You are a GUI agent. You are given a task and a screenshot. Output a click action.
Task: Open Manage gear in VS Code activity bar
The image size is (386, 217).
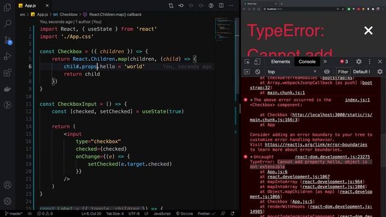pyautogui.click(x=7, y=201)
